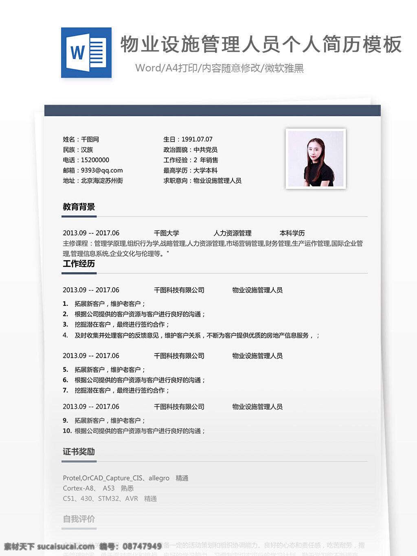
Task: Select the line Cortex-A8、A53 熟悉
Action: pyautogui.click(x=98, y=488)
